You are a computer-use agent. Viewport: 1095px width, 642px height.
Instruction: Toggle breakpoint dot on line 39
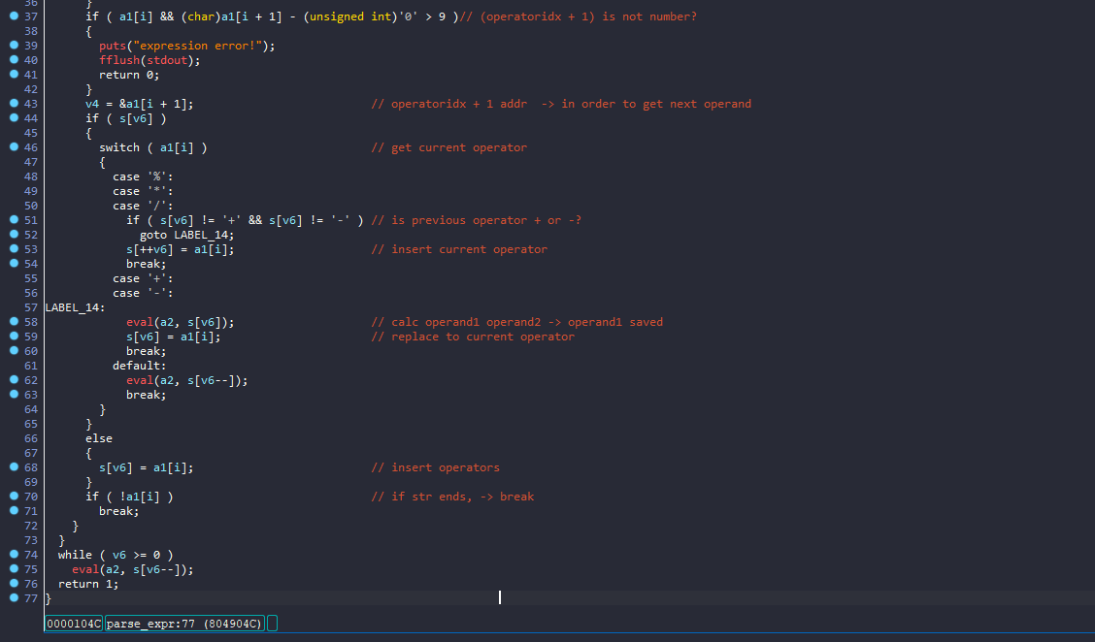pos(14,45)
